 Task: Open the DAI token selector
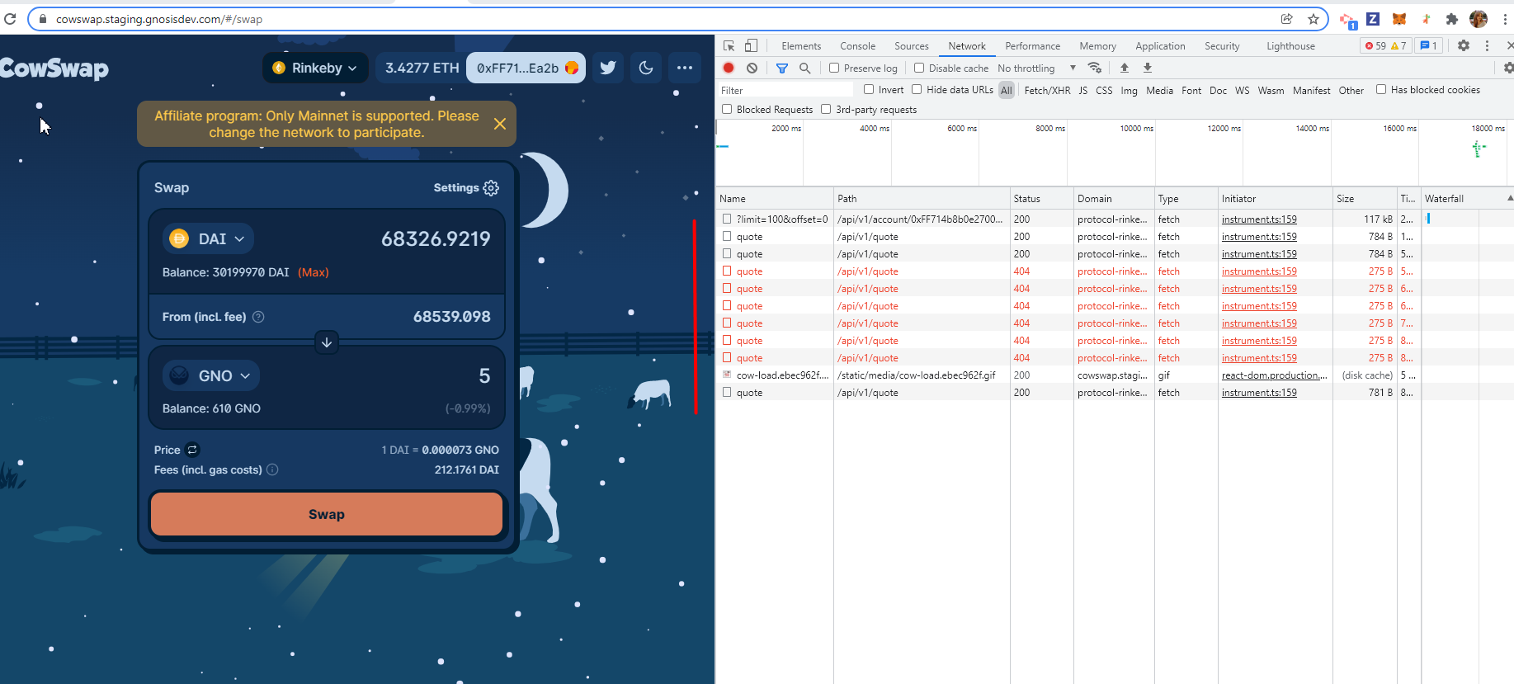coord(208,238)
